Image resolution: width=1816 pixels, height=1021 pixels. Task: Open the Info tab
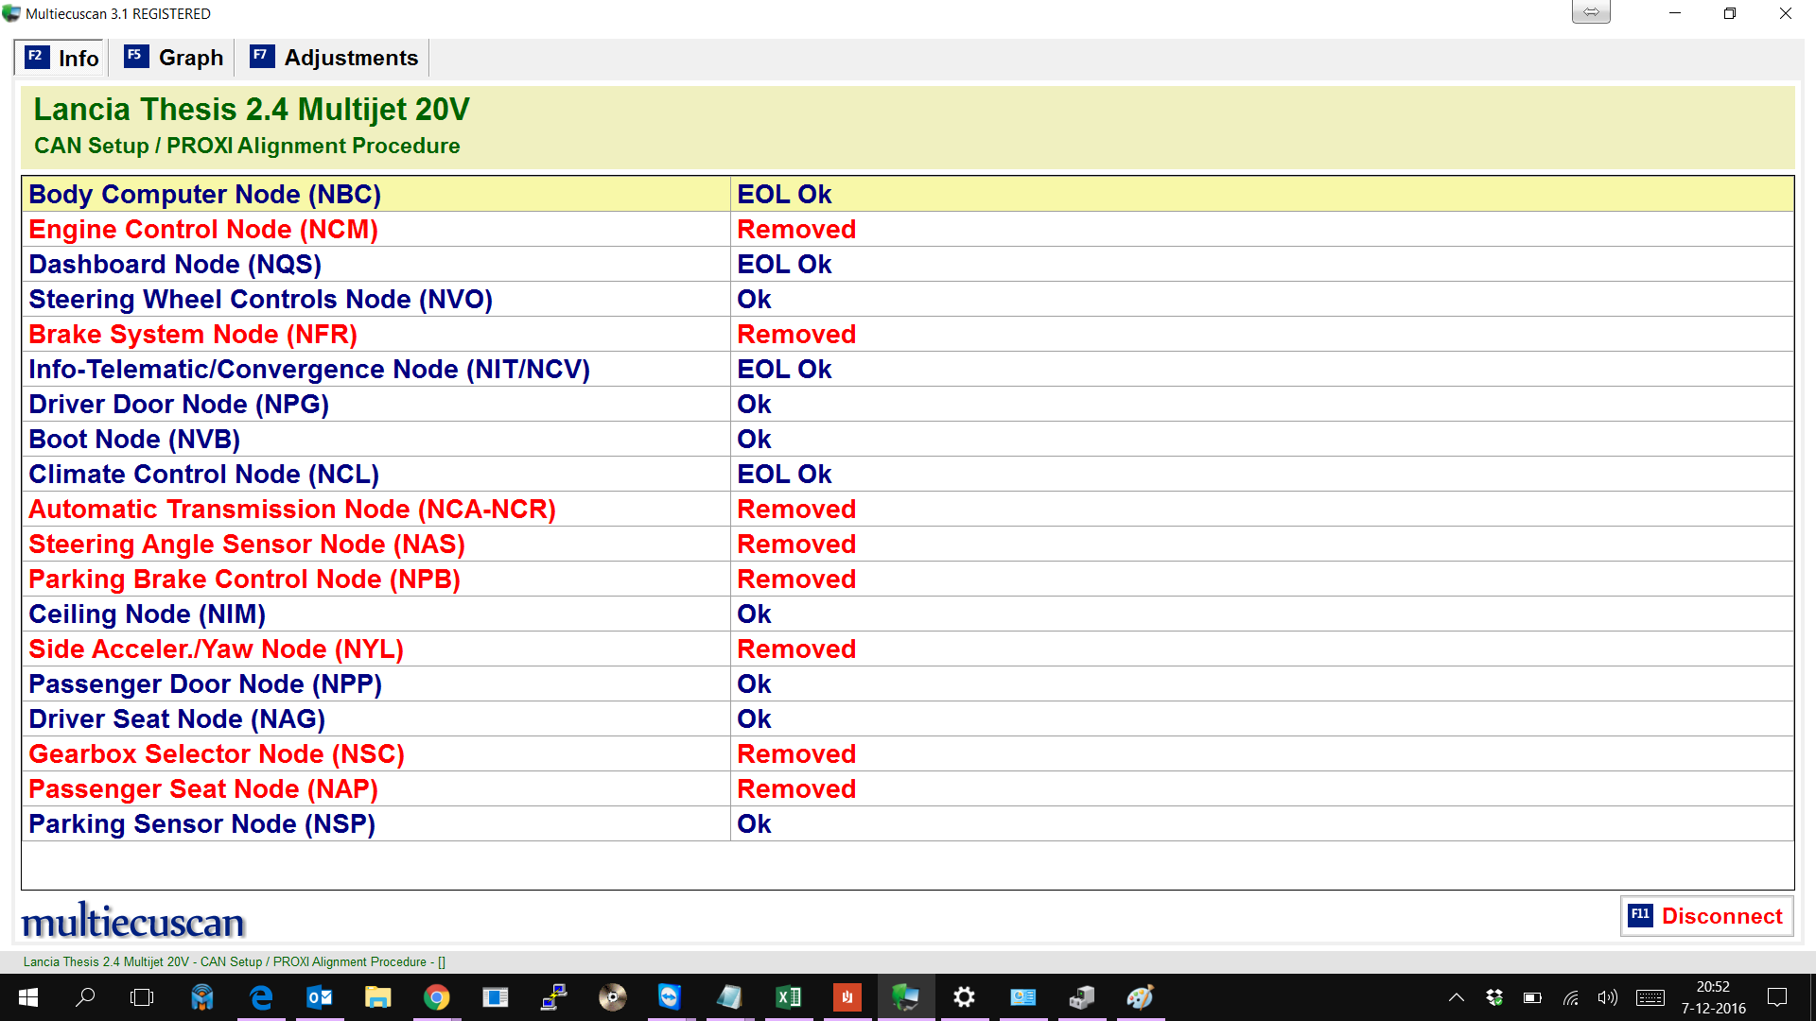tap(62, 58)
